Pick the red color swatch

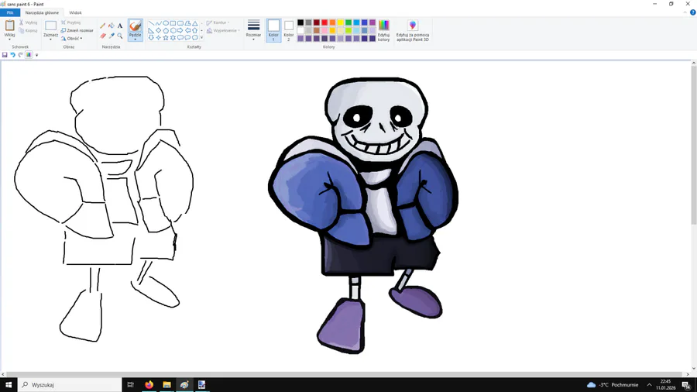324,22
